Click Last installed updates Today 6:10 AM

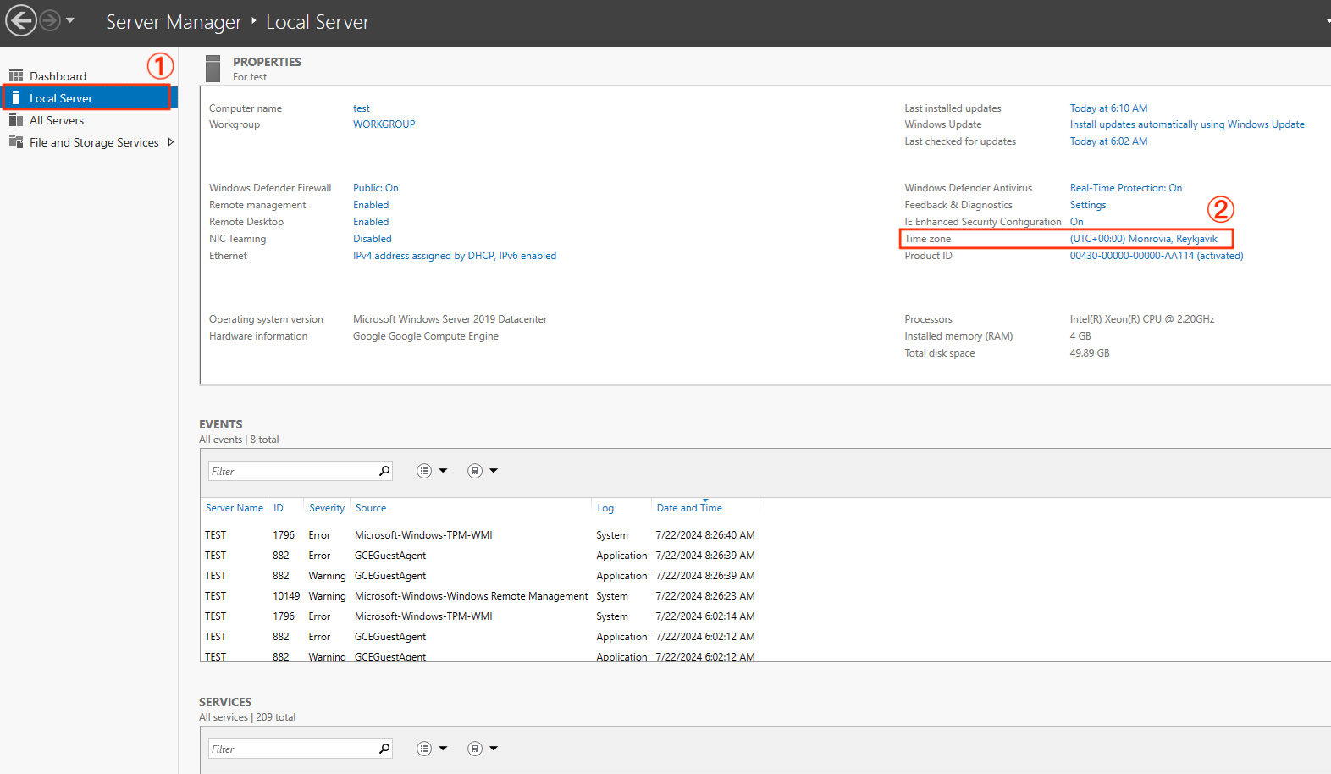(1108, 108)
